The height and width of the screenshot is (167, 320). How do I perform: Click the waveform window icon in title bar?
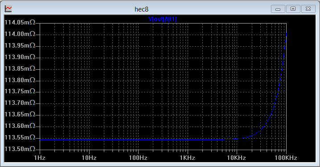click(8, 9)
